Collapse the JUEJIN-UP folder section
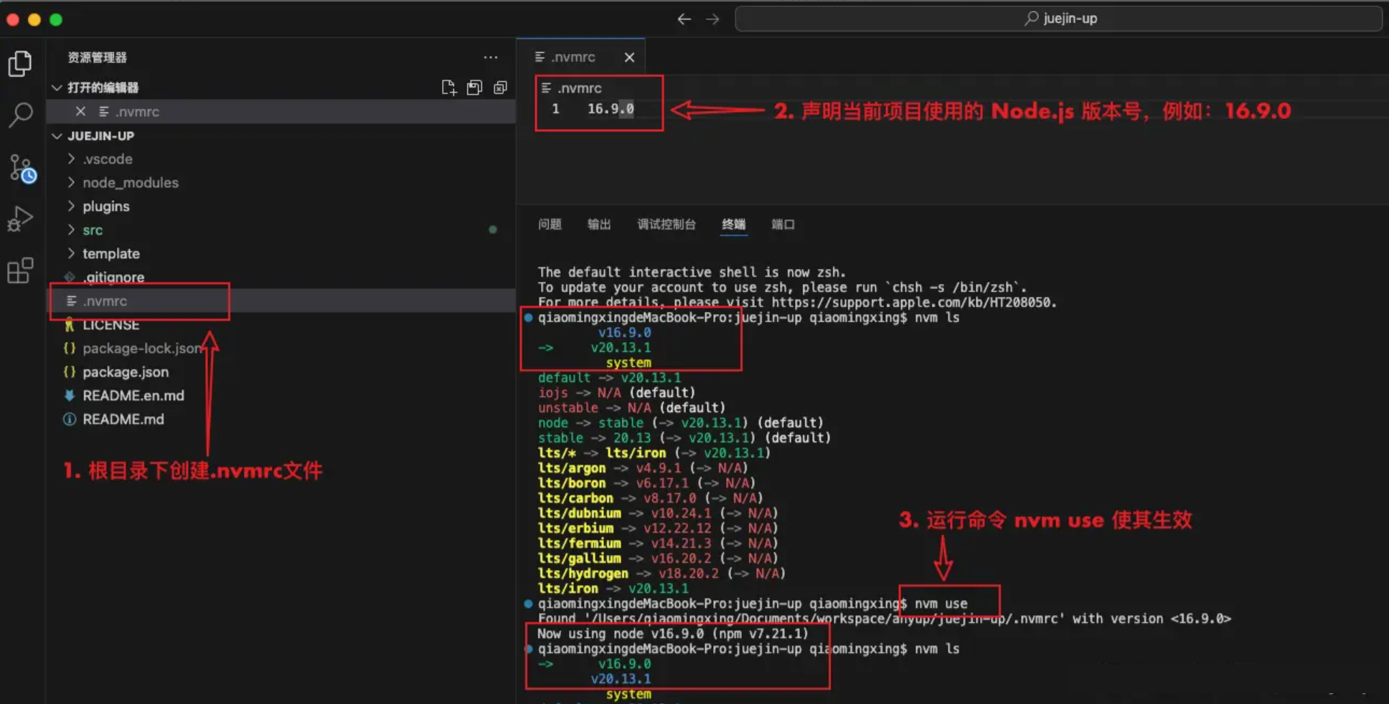The height and width of the screenshot is (704, 1389). tap(57, 135)
